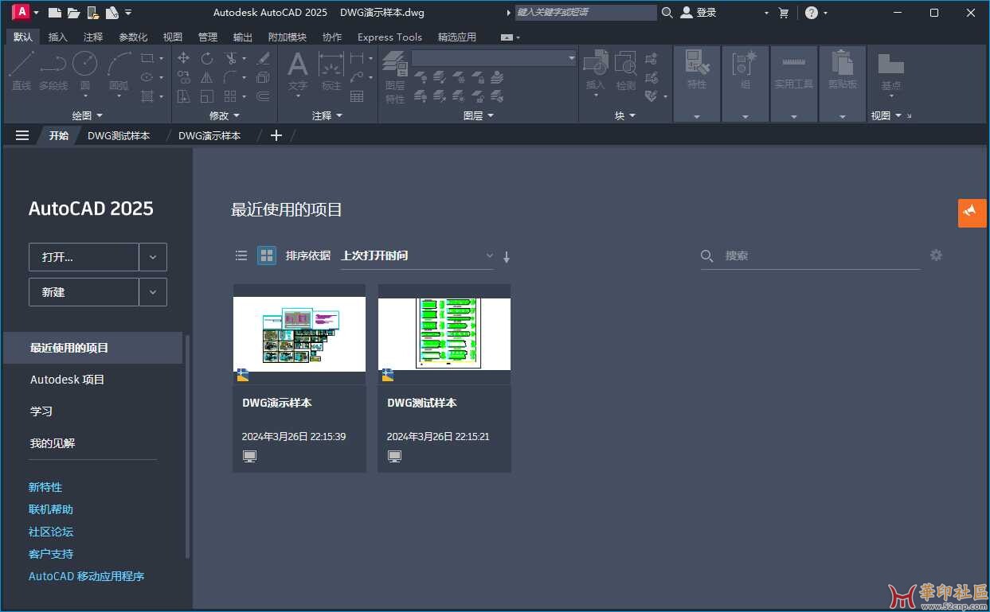
Task: Open Layer Properties (图层特性)
Action: coord(395,76)
